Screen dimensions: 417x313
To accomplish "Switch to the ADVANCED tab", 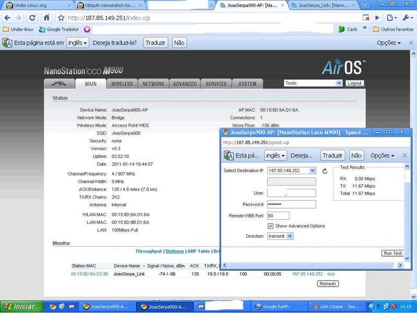I will (x=185, y=84).
